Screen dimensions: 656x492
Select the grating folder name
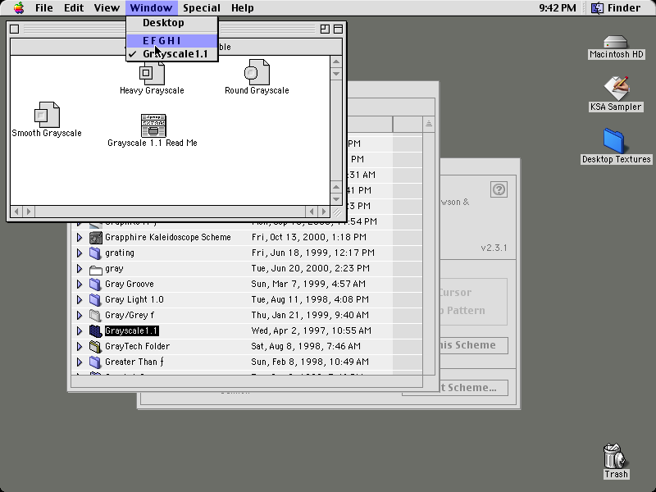point(120,253)
